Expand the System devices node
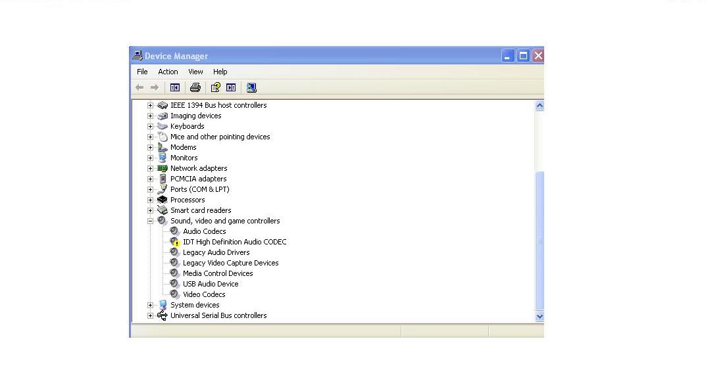Screen dimensions: 706x366 click(151, 305)
